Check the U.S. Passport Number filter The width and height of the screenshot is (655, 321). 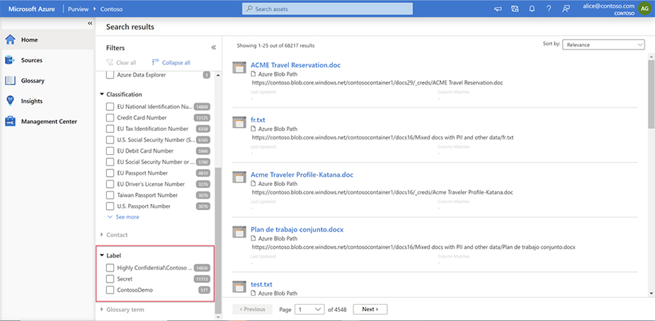pyautogui.click(x=110, y=206)
